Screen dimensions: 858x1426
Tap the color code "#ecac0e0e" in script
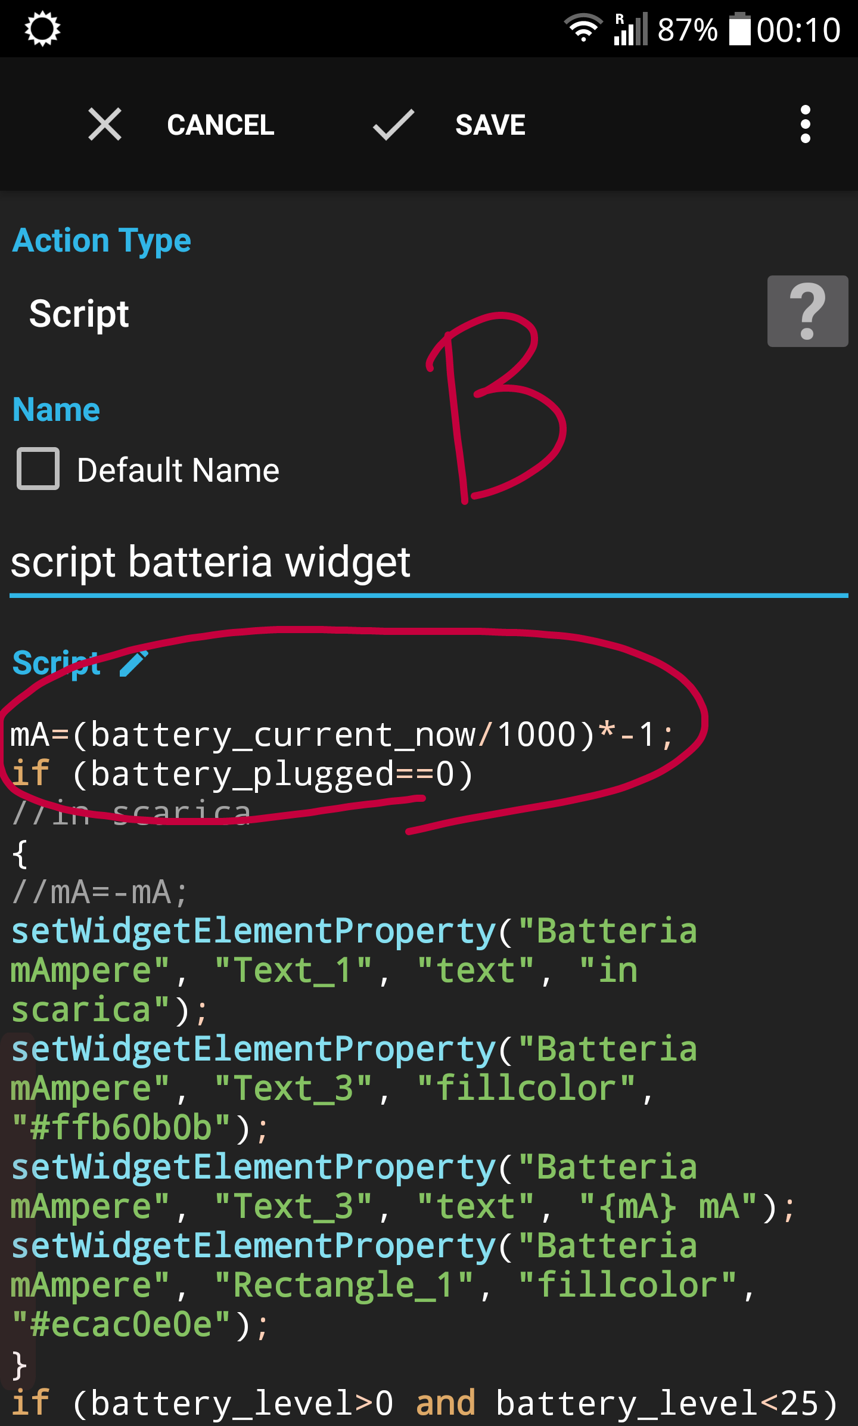121,1324
